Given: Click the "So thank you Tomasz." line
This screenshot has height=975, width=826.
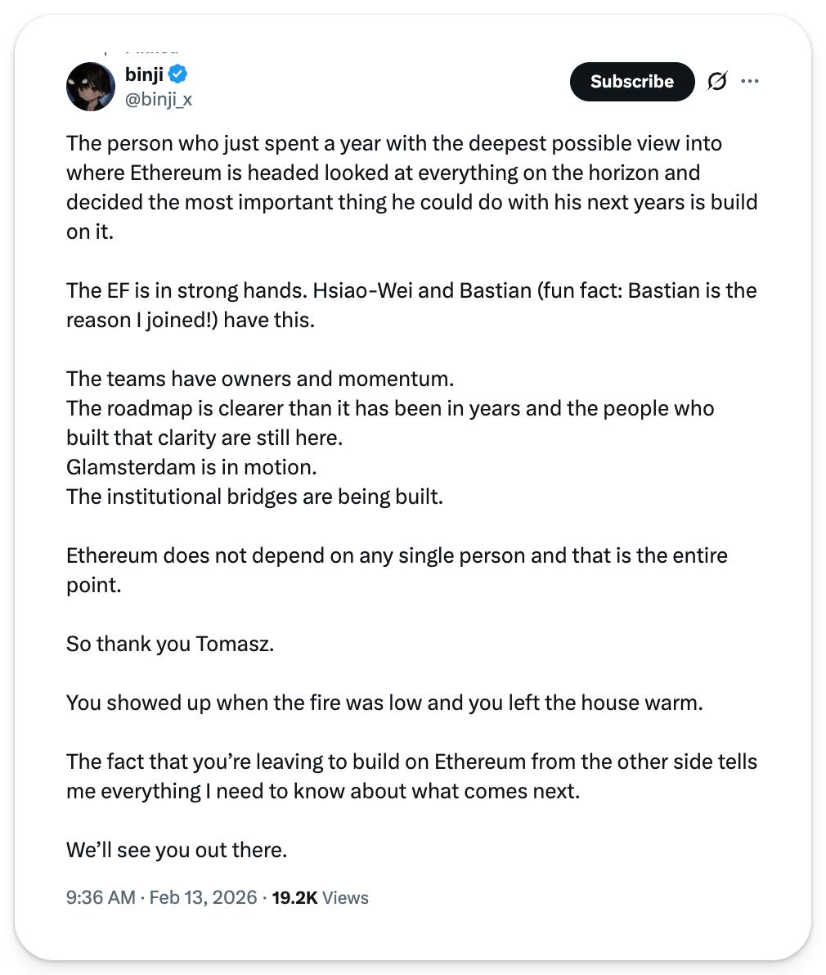Looking at the screenshot, I should point(170,644).
